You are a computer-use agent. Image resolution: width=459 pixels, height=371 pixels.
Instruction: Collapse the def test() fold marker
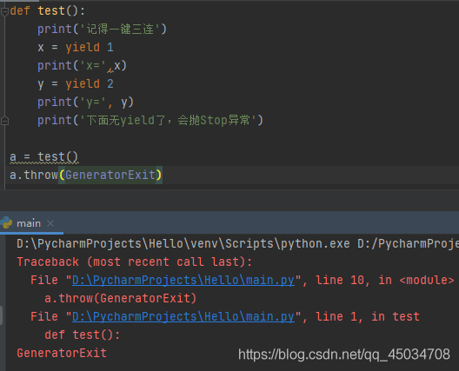(4, 11)
